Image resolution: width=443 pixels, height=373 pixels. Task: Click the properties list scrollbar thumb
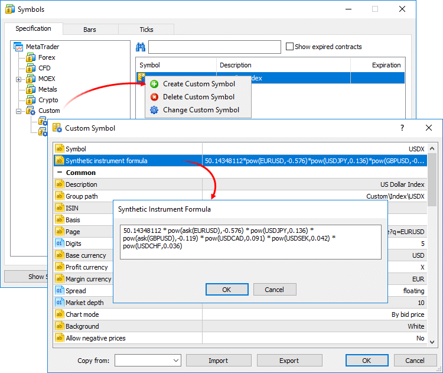tap(432, 179)
